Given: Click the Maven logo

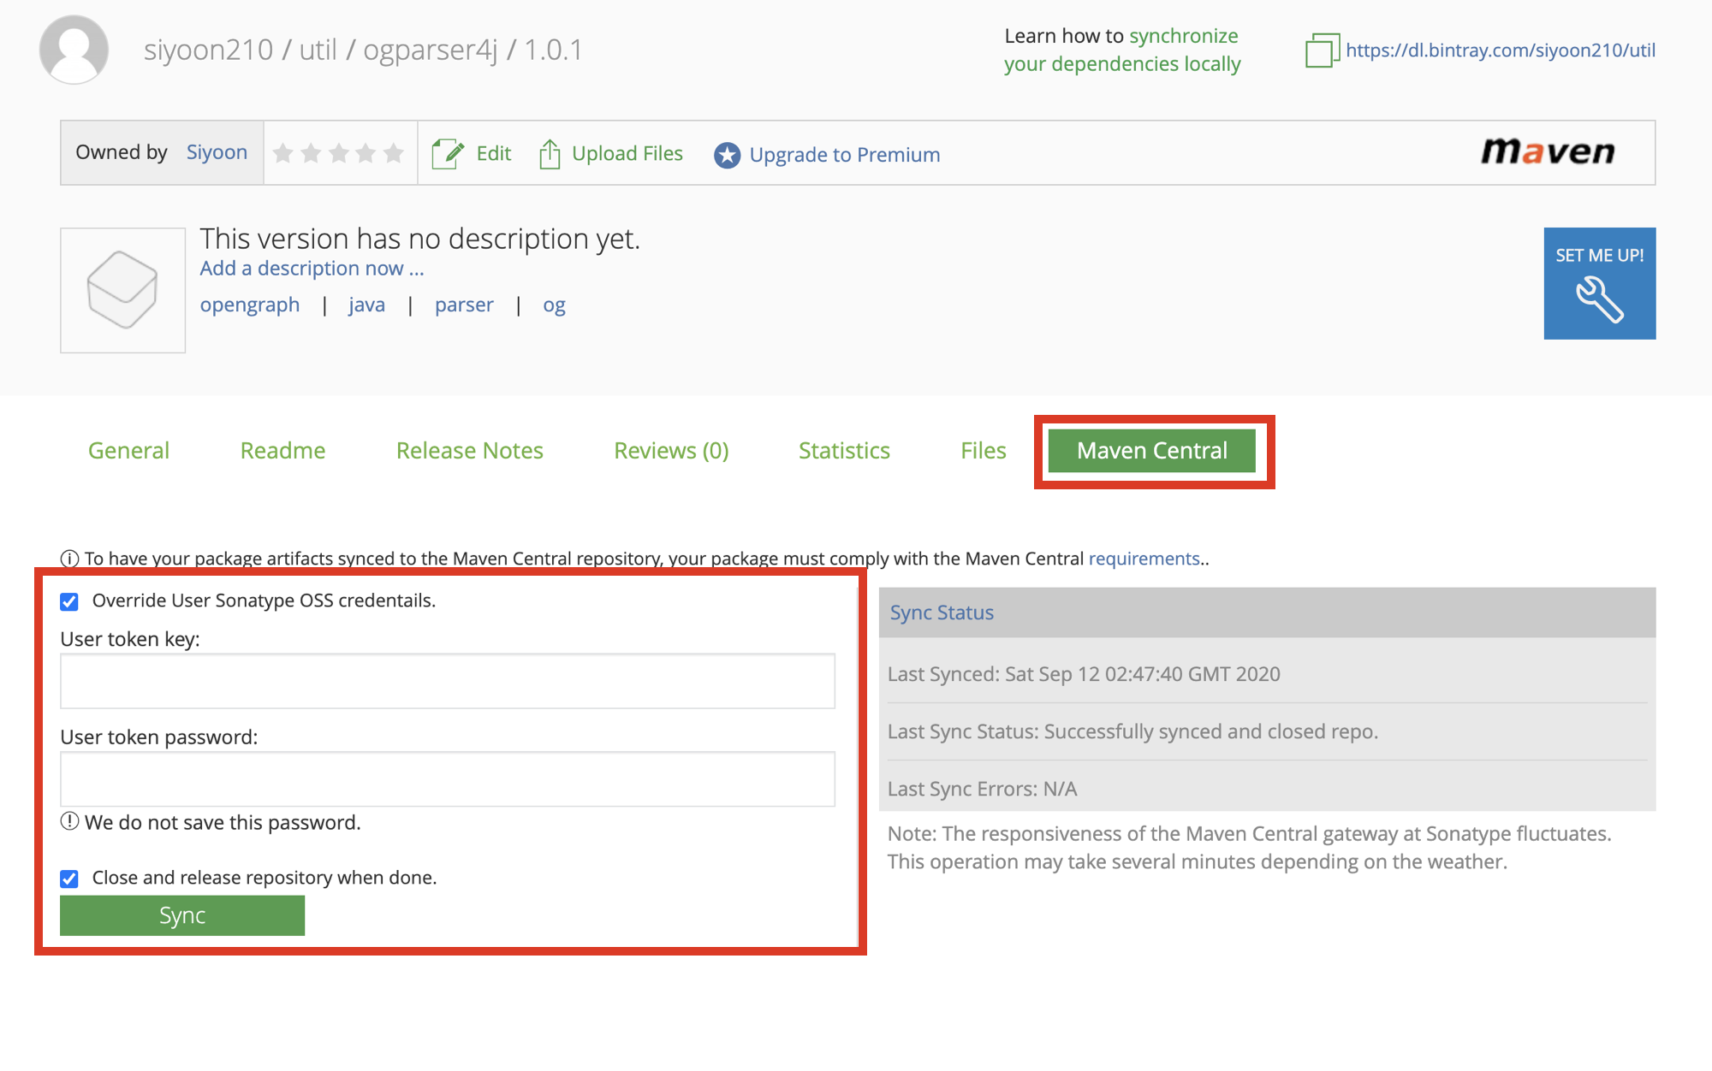Looking at the screenshot, I should (x=1548, y=152).
